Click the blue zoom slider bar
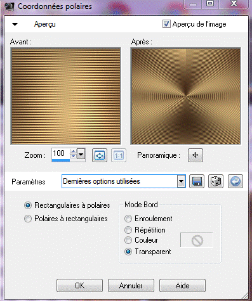Image resolution: width=252 pixels, height=301 pixels. 61,160
